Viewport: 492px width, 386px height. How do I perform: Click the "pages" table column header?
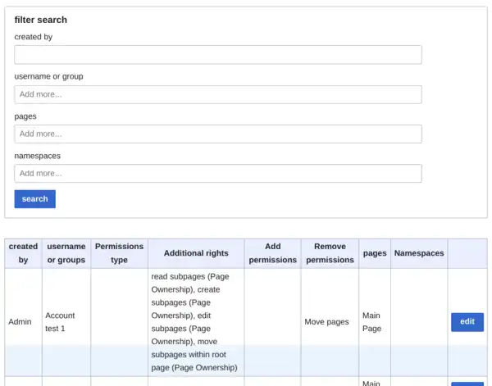(375, 253)
